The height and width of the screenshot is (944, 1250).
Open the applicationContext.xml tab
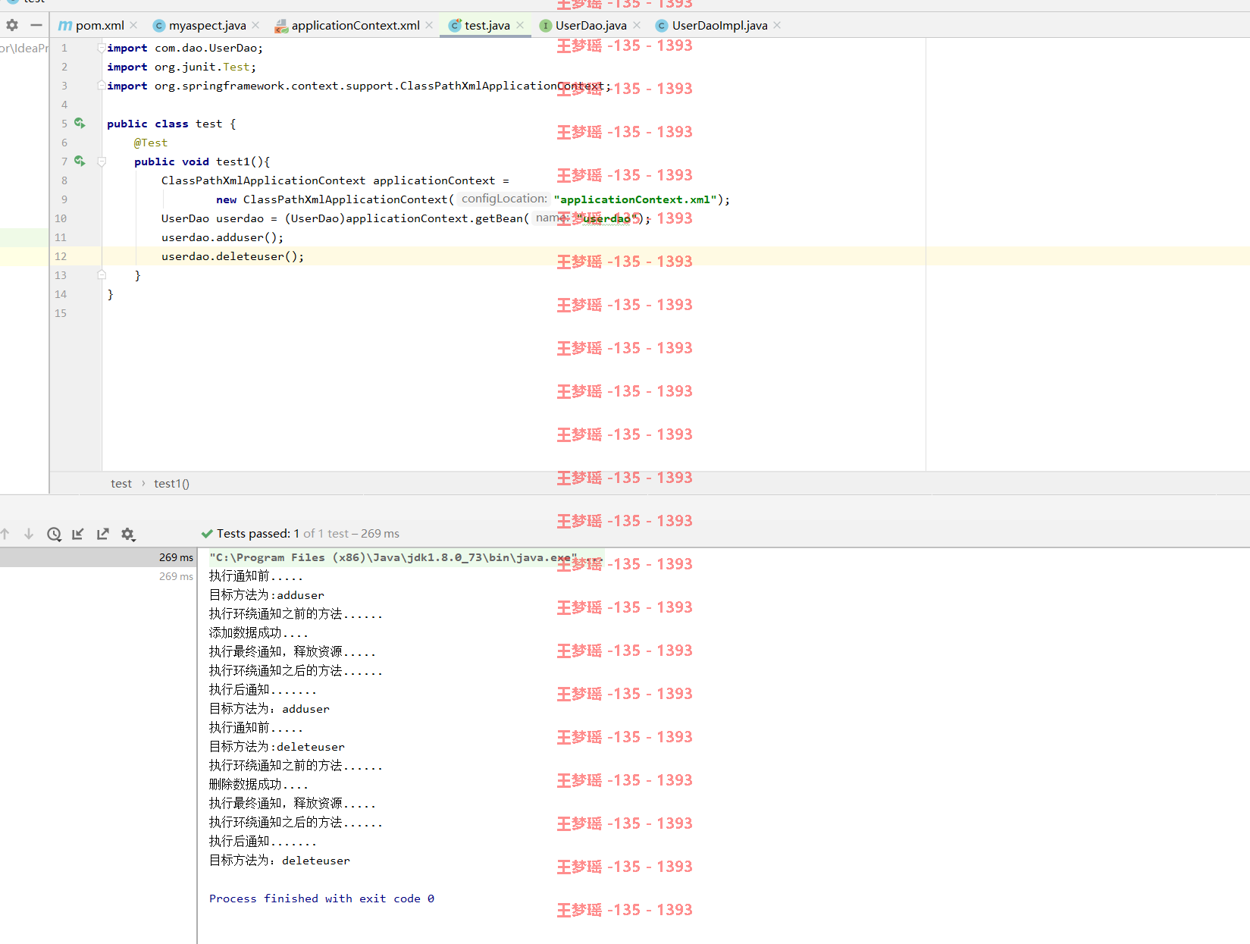tap(356, 25)
